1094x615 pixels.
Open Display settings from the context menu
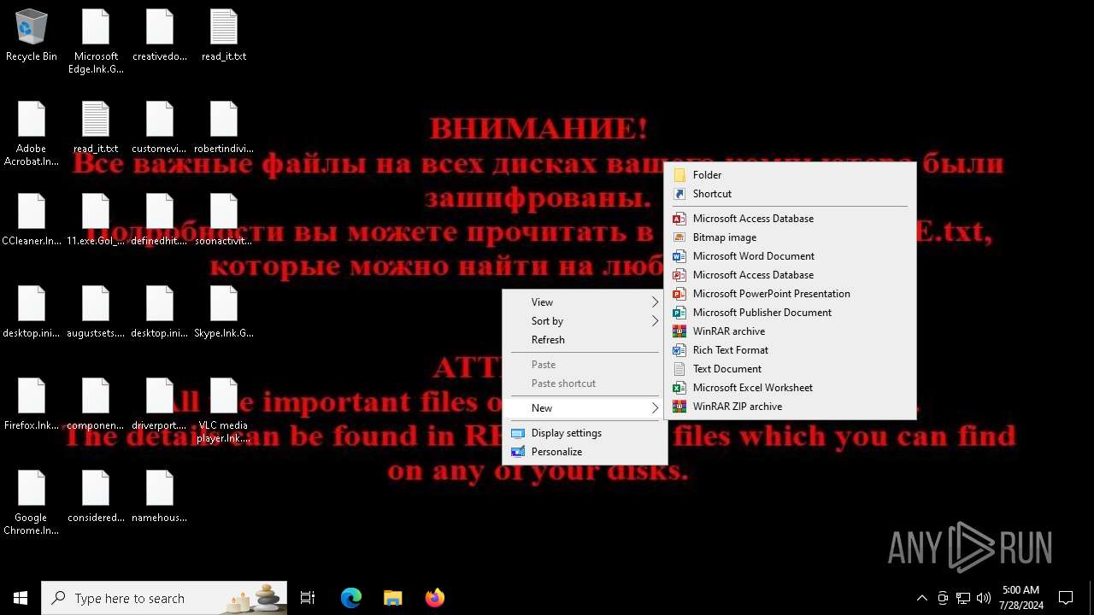click(585, 433)
